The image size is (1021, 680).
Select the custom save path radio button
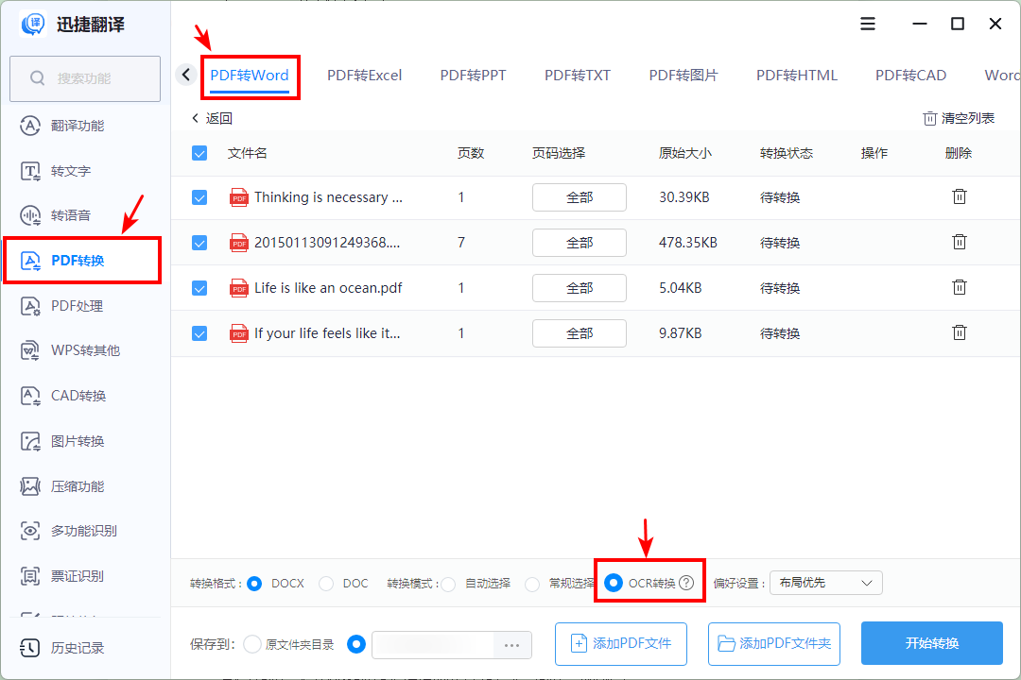pyautogui.click(x=356, y=644)
